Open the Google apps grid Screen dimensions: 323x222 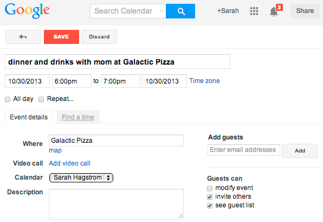point(254,11)
